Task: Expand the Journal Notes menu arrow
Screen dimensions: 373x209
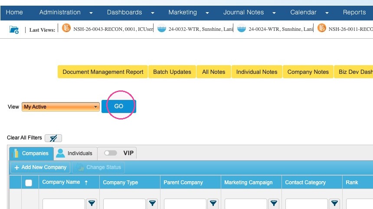Action: 274,13
